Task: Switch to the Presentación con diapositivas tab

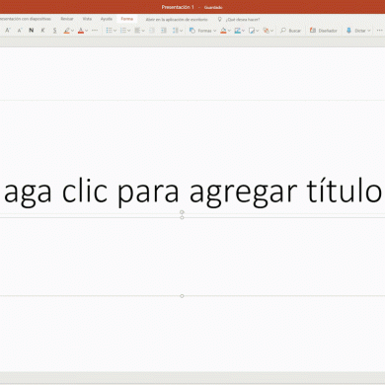Action: (x=26, y=19)
